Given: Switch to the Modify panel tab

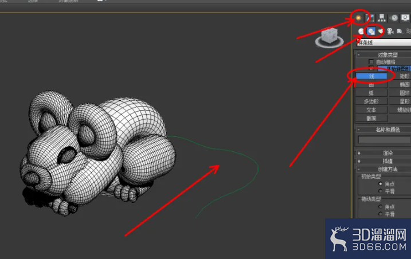Looking at the screenshot, I should point(370,18).
